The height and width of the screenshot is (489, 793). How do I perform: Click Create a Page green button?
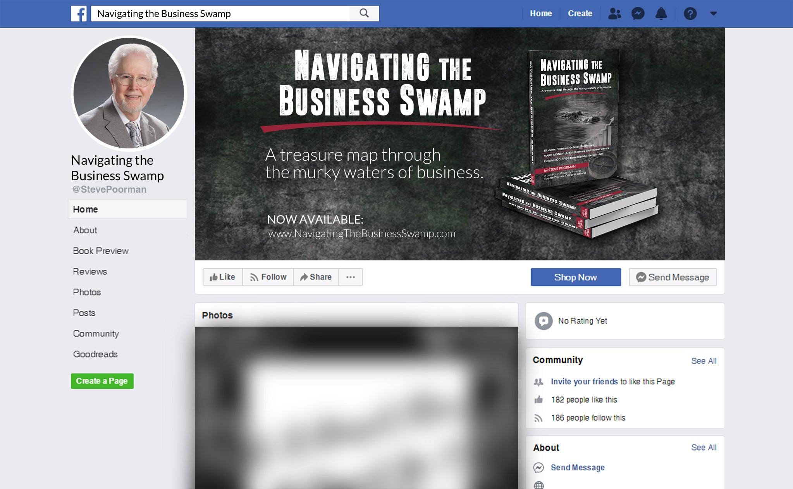click(102, 381)
